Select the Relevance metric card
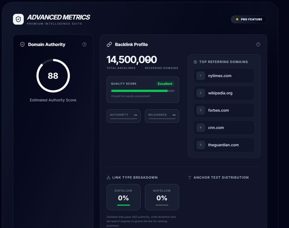This screenshot has width=289, height=228. coord(162,116)
